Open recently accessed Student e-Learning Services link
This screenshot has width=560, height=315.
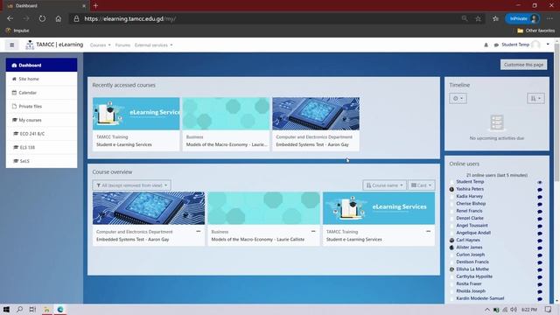click(124, 144)
